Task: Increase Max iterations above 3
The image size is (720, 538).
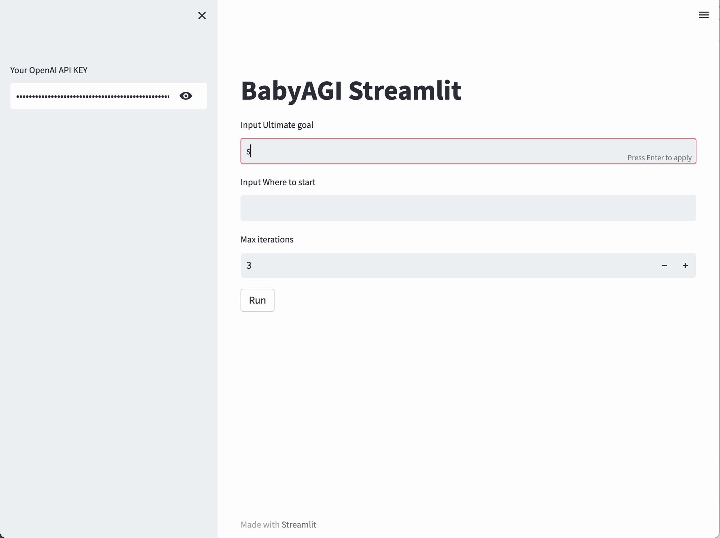Action: tap(685, 265)
